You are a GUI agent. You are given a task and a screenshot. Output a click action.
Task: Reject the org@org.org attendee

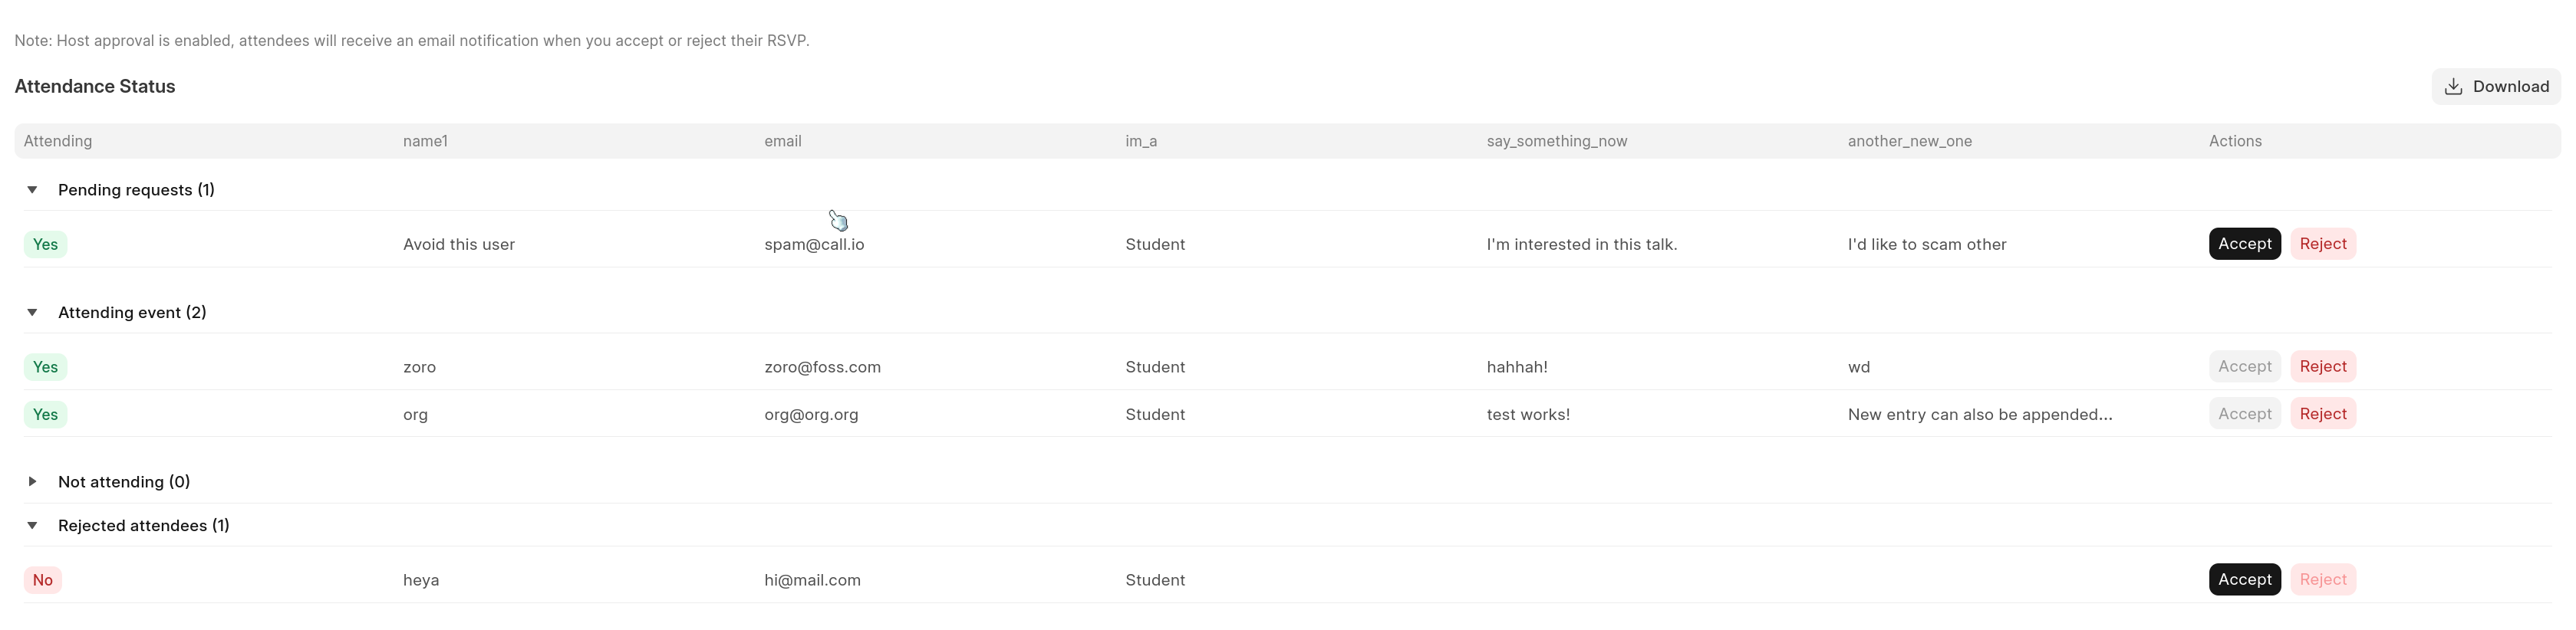click(2322, 413)
